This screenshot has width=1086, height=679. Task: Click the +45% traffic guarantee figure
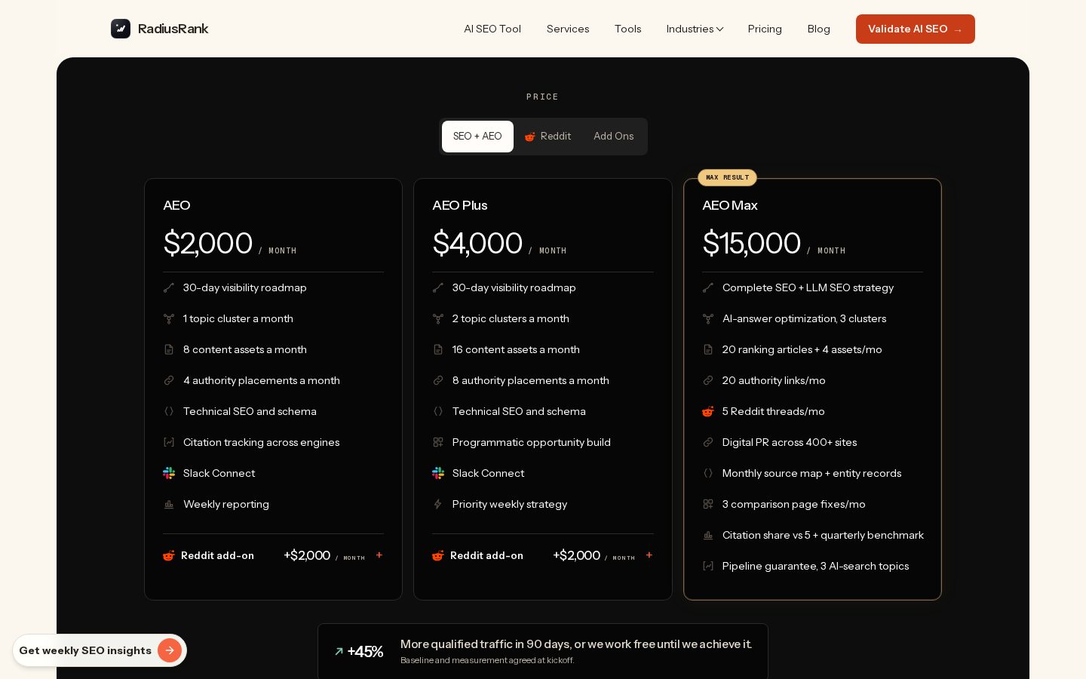coord(365,652)
